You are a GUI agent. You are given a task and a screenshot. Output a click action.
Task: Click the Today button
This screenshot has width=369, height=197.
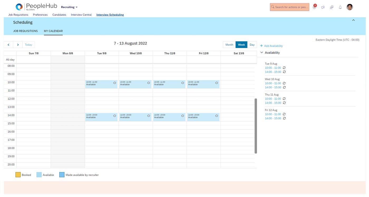(x=28, y=45)
